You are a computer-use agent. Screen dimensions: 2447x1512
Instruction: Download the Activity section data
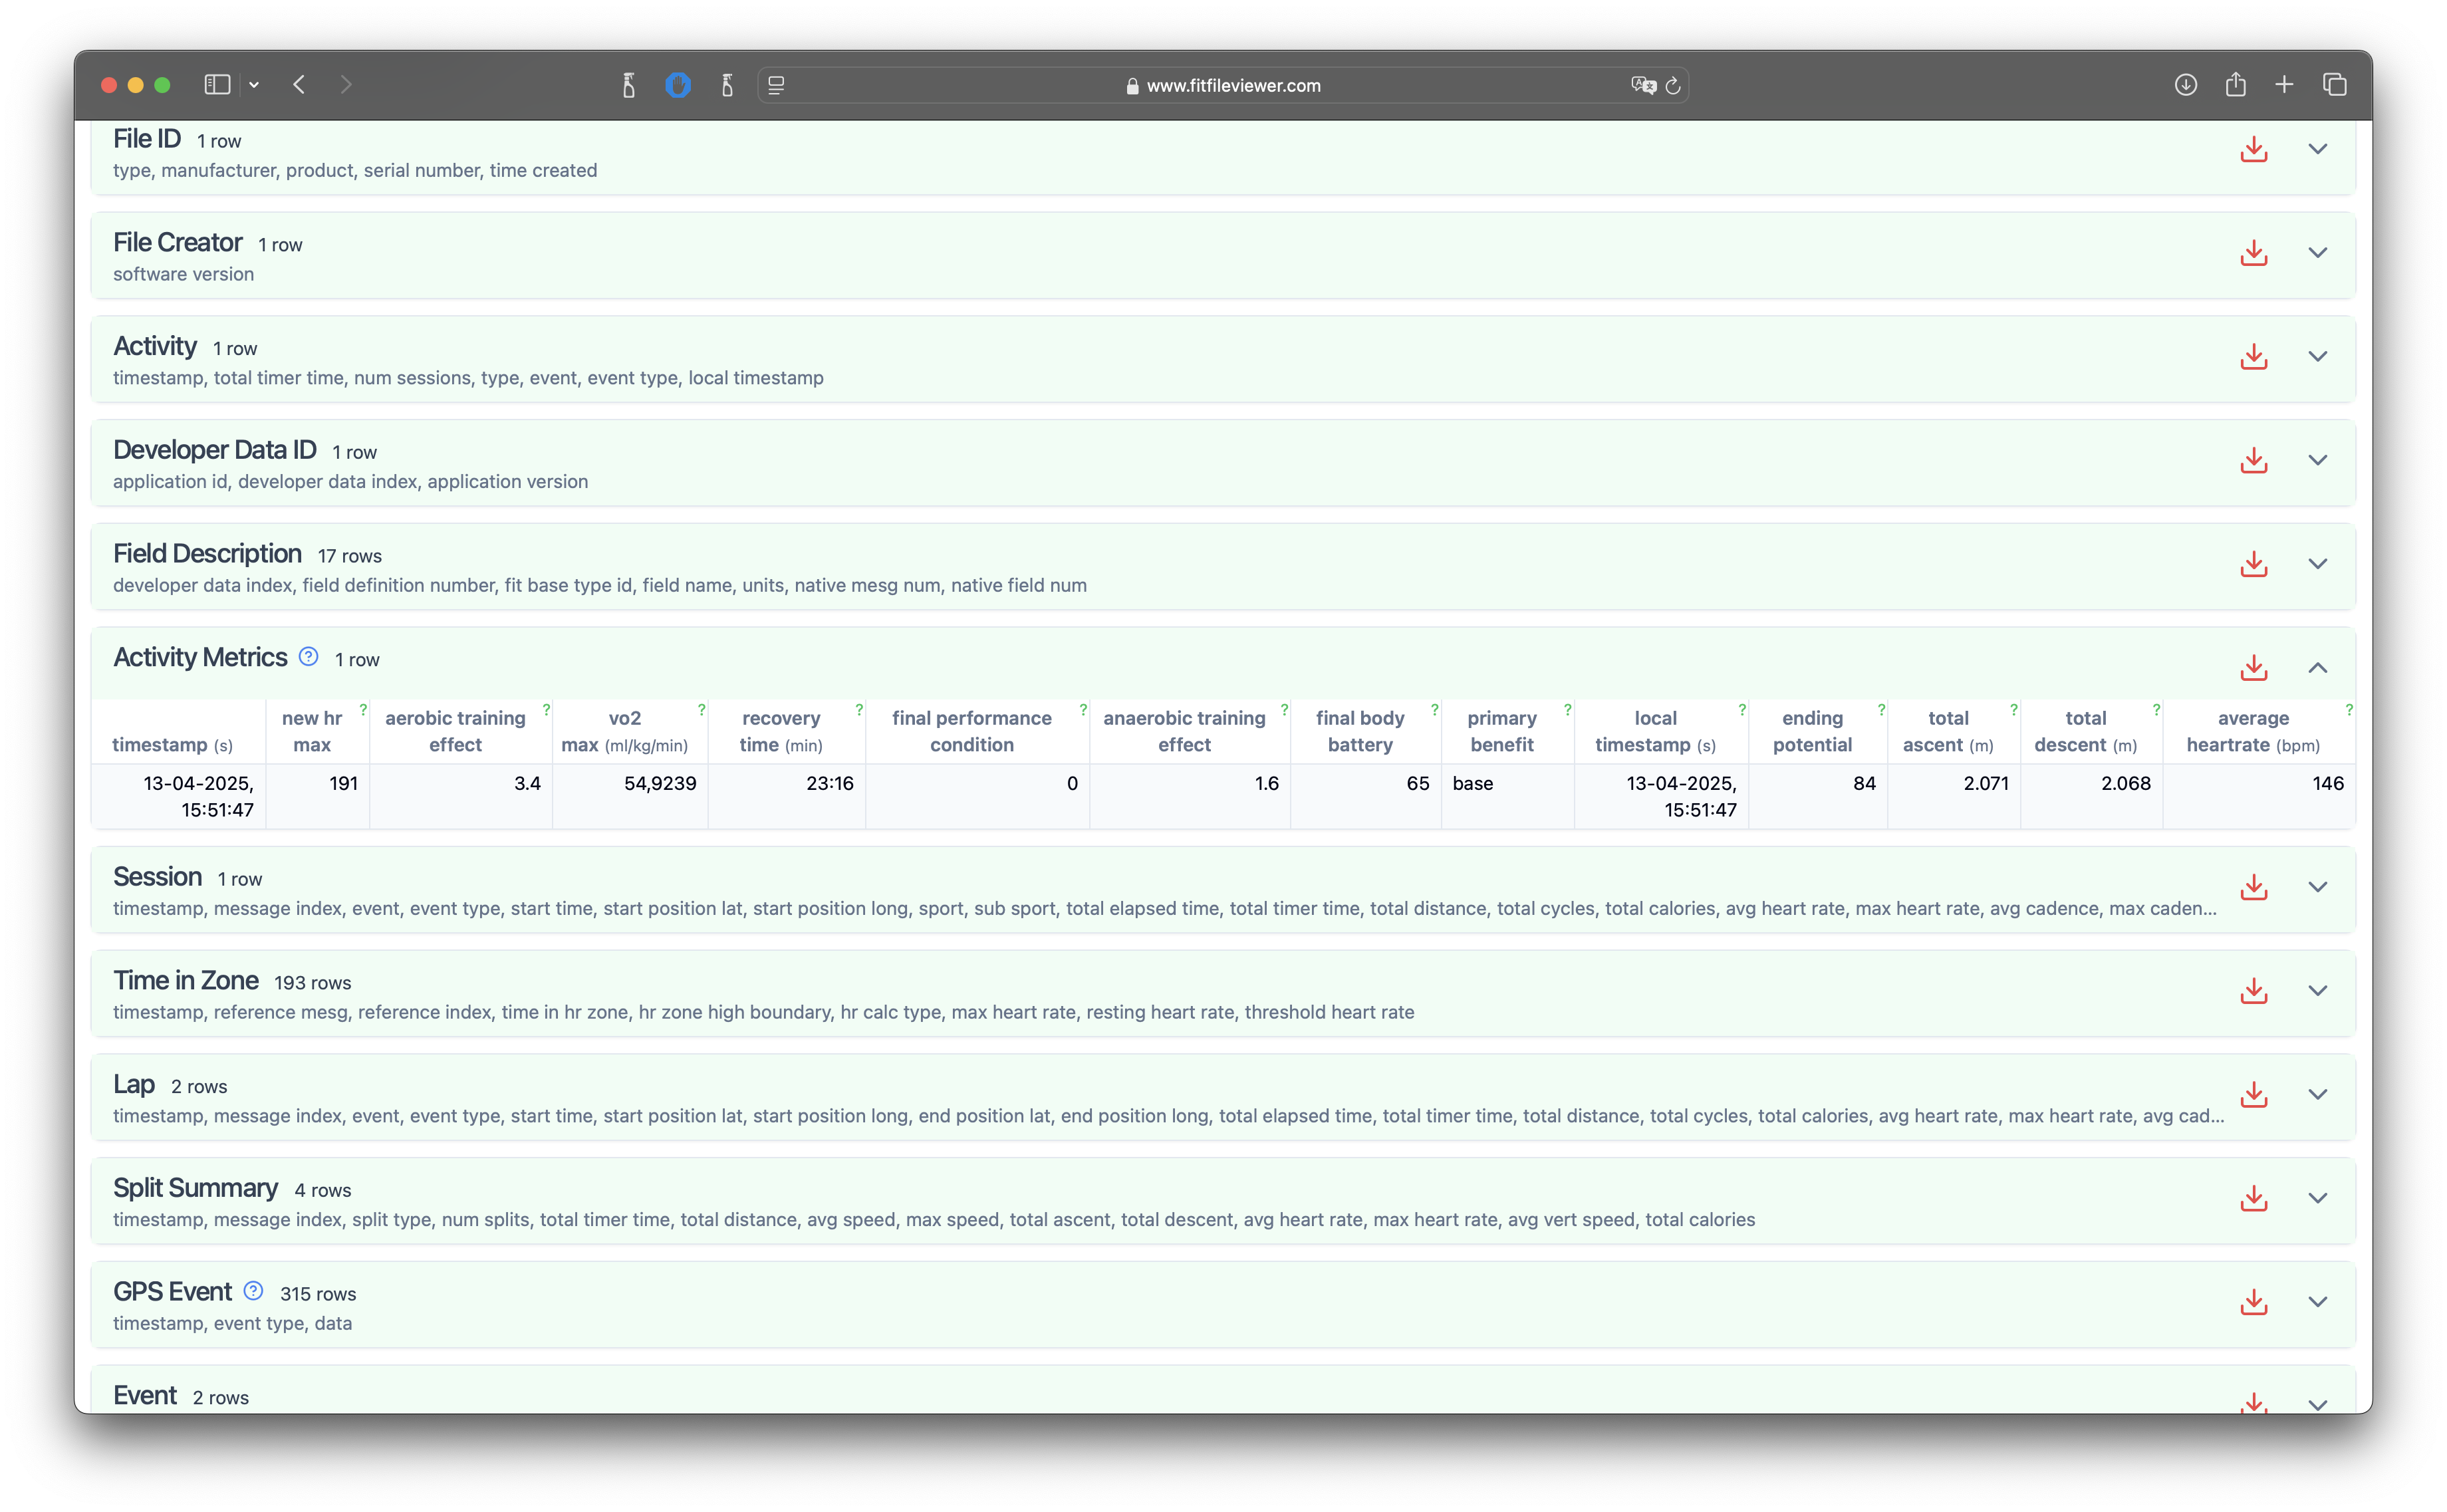(2253, 357)
